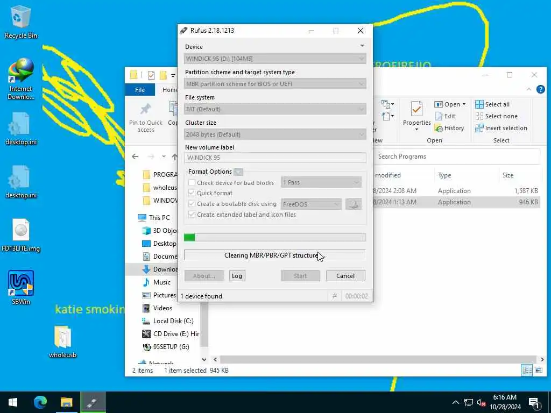Open the bad blocks passes dropdown
This screenshot has height=413, width=551.
(x=321, y=182)
